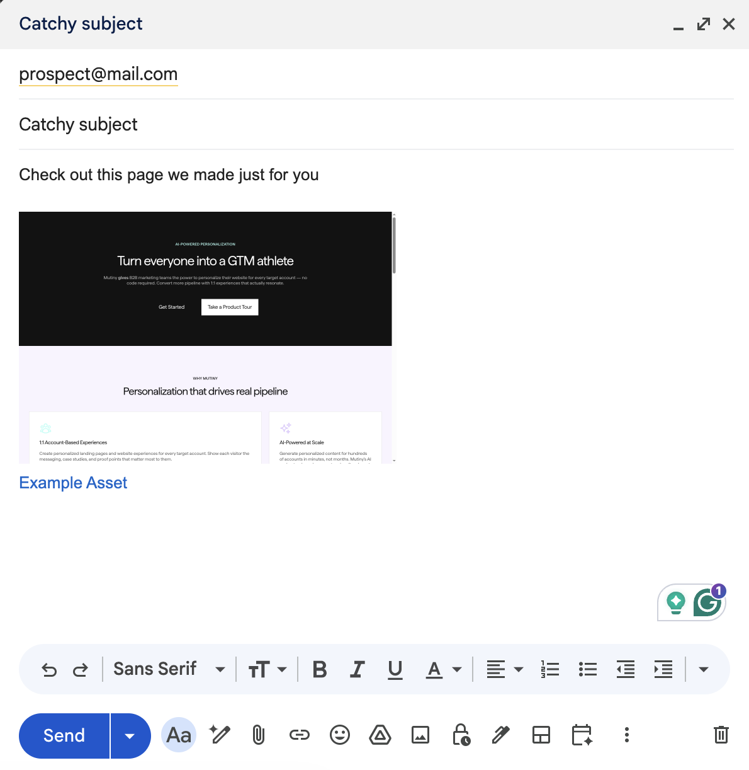The image size is (749, 770).
Task: Open the Sans Serif font dropdown
Action: point(169,669)
